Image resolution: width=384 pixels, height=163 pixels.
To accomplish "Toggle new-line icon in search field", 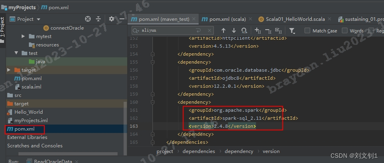I will click(x=198, y=30).
